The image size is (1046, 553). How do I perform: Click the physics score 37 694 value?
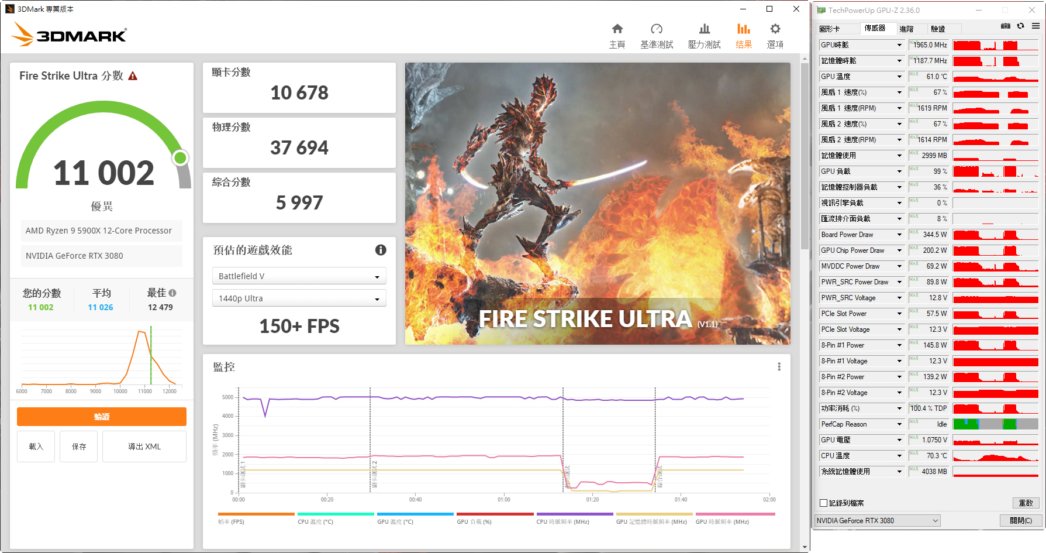[299, 147]
